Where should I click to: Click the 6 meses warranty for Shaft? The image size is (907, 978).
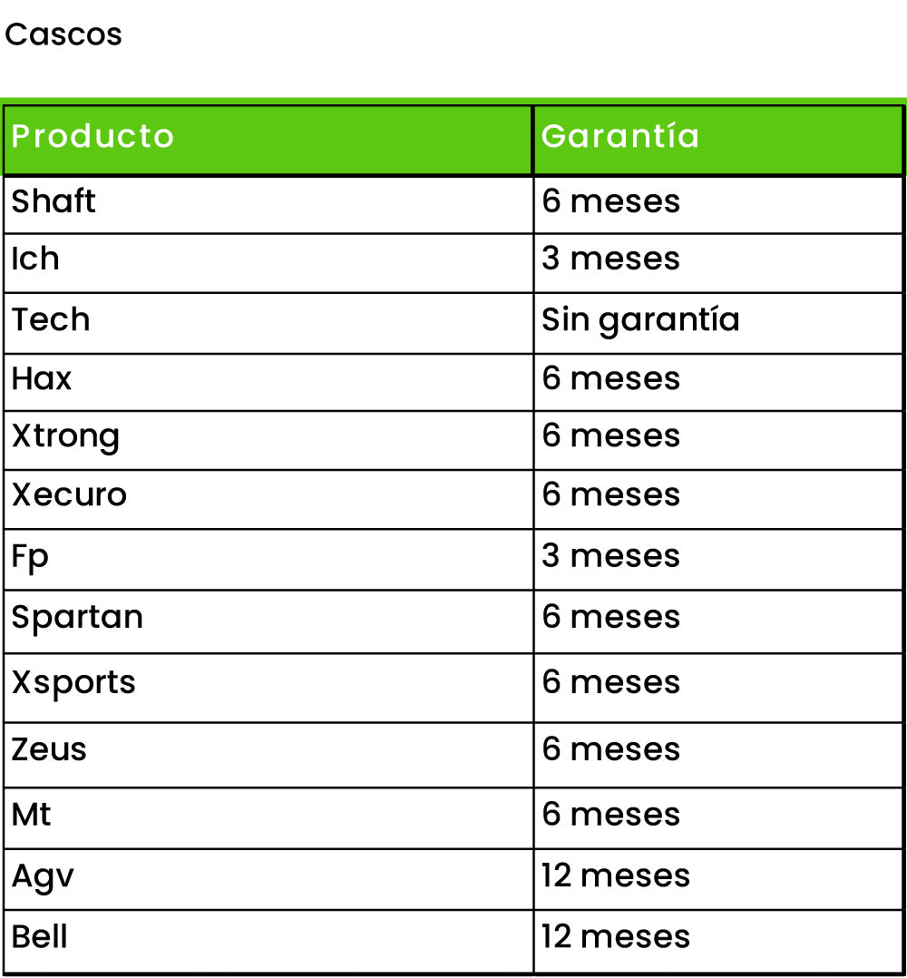click(718, 205)
